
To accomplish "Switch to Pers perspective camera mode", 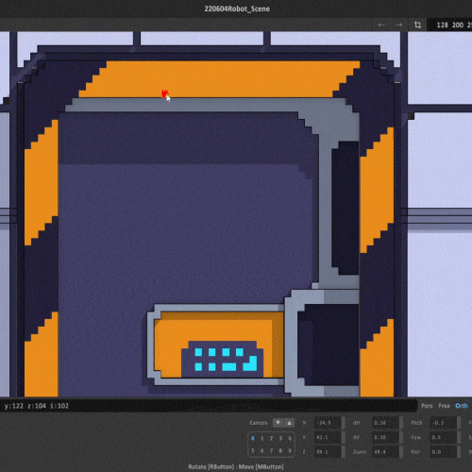I will pyautogui.click(x=427, y=406).
